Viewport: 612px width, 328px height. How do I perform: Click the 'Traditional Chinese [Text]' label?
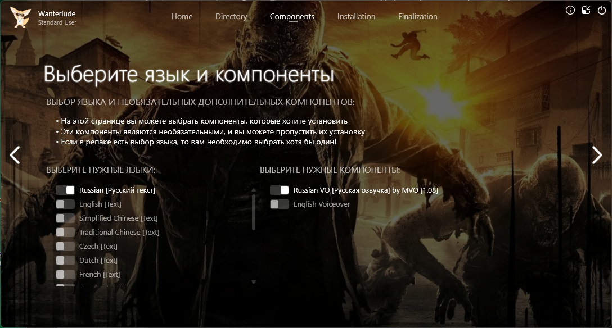click(x=119, y=232)
